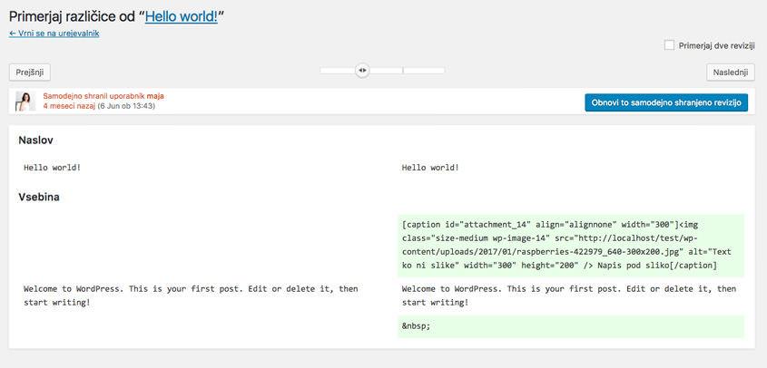Open the "Hello world!" post title link

click(181, 16)
